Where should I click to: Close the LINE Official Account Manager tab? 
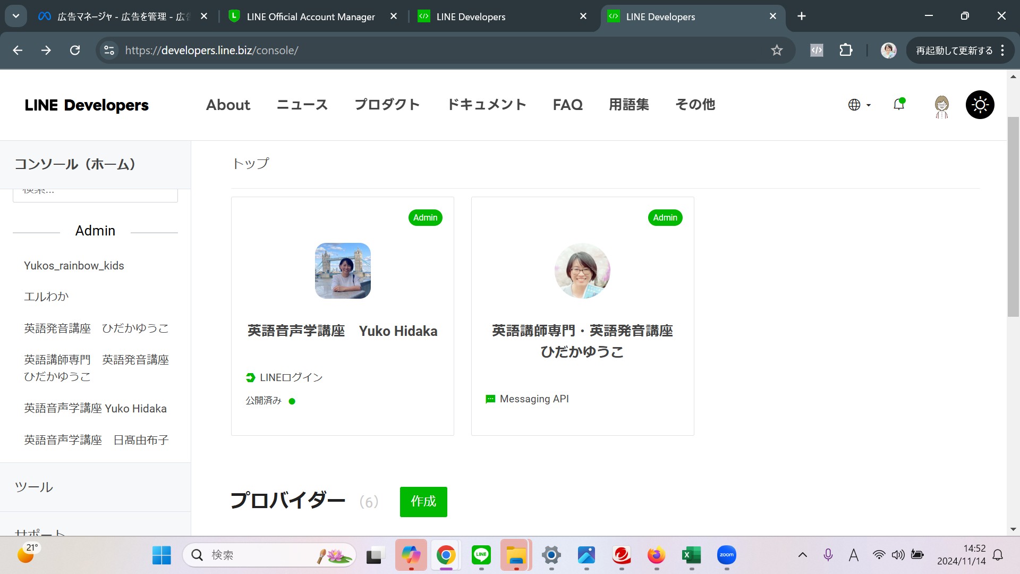pos(394,16)
